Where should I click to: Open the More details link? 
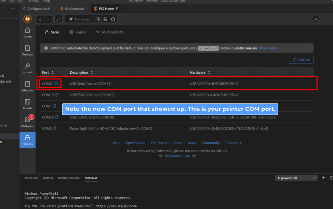click(x=270, y=48)
